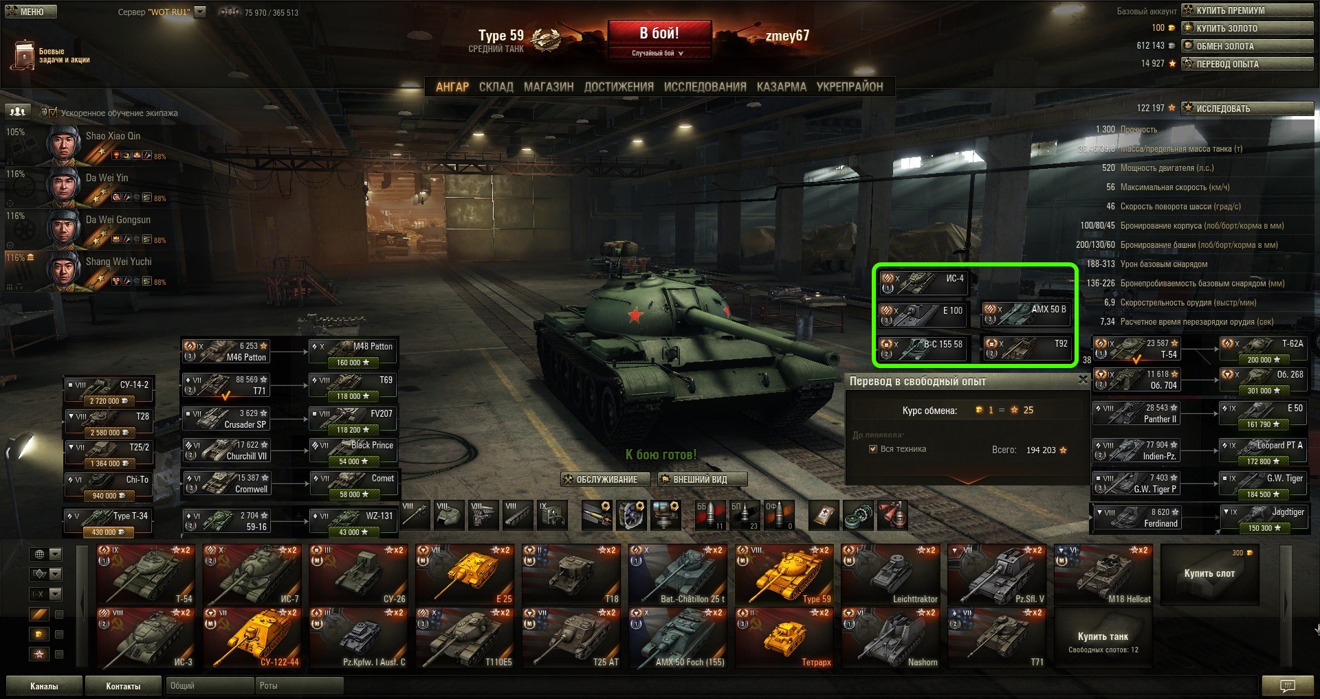
Task: Open the first-aid kit consumable slot
Action: click(824, 515)
